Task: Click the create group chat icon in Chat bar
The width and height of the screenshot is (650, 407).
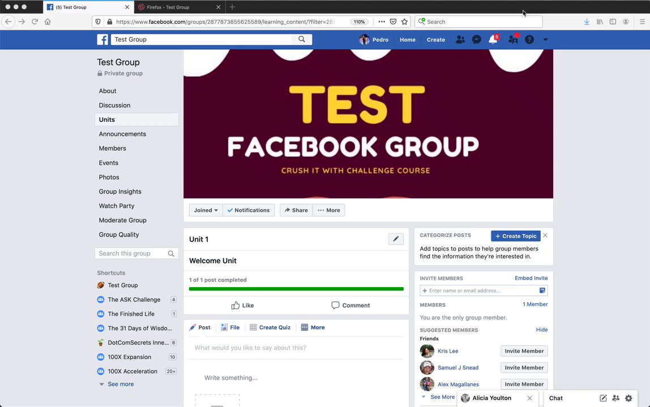Action: click(x=616, y=398)
